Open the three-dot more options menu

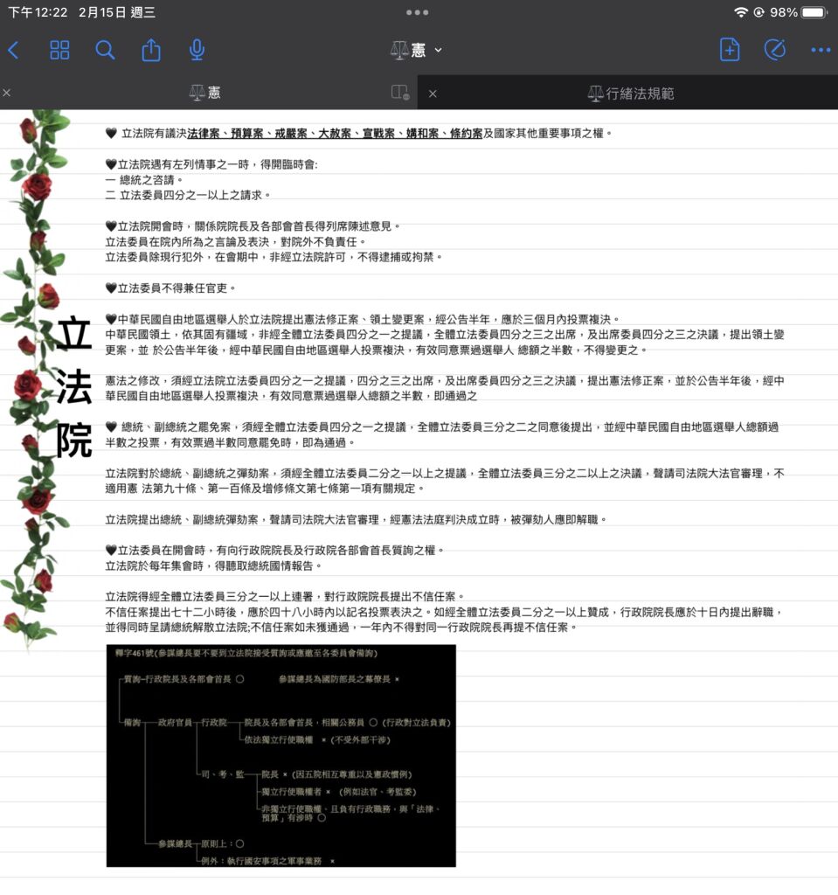click(821, 50)
